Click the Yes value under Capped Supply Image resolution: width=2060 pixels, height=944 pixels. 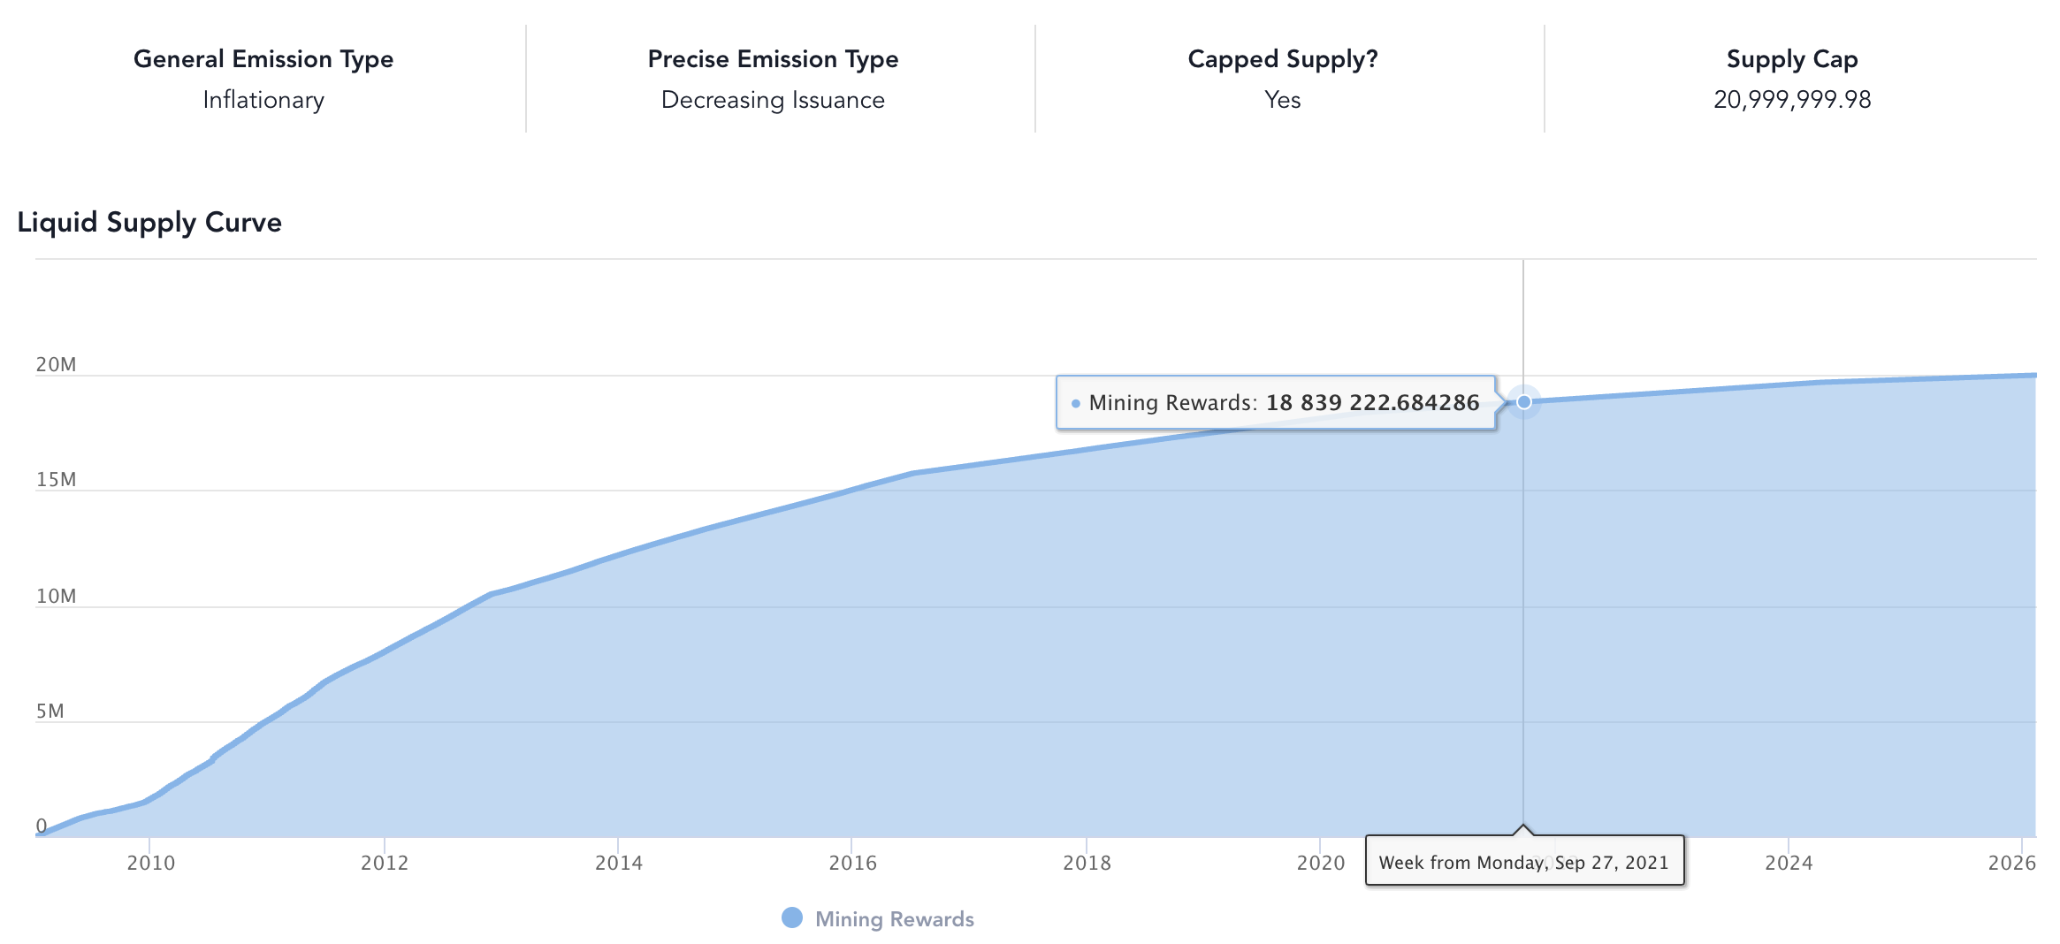(x=1283, y=100)
